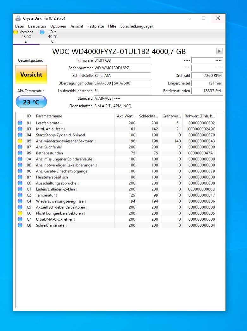Minimize the CrystalDiskInfo window
This screenshot has height=331, width=247.
[189, 18]
